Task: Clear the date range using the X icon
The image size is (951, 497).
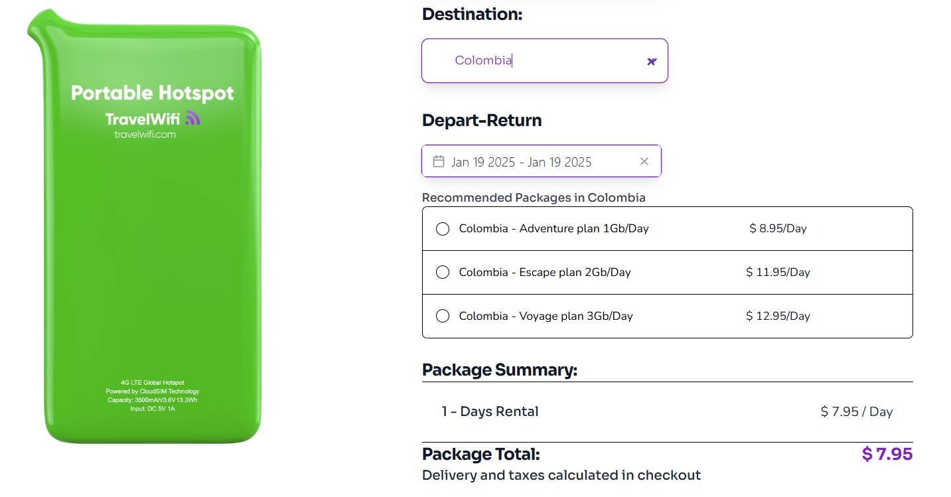Action: (x=644, y=161)
